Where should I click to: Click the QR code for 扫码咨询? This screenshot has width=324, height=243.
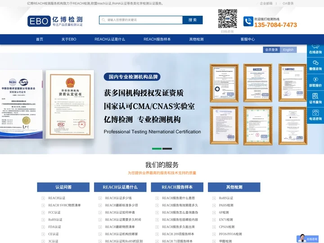(x=227, y=18)
